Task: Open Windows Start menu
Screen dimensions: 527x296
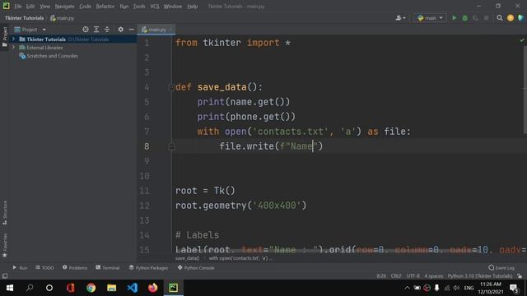Action: (x=9, y=288)
